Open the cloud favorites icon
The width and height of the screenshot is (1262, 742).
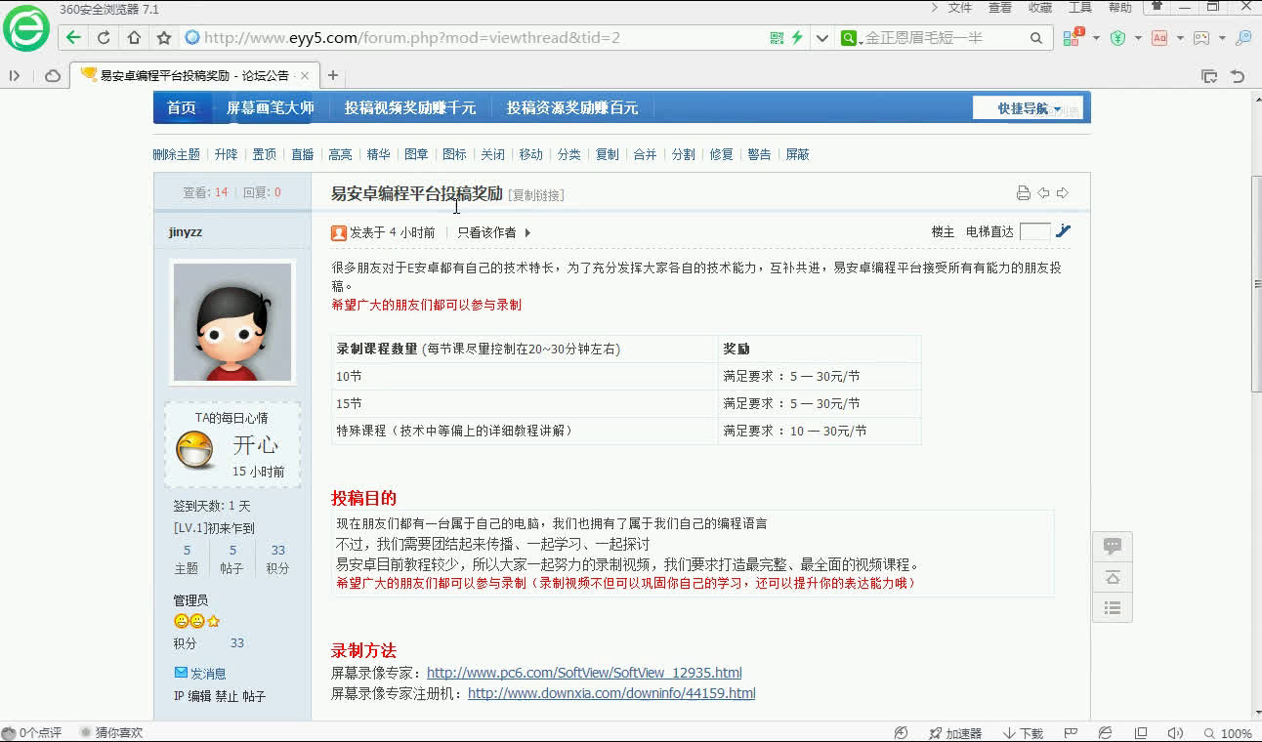pos(53,75)
